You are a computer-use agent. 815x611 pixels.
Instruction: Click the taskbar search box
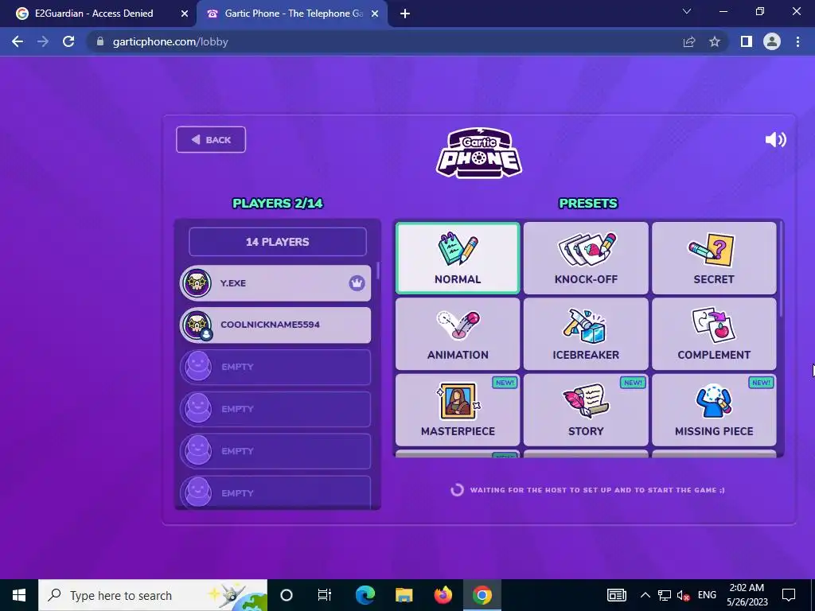(x=153, y=595)
